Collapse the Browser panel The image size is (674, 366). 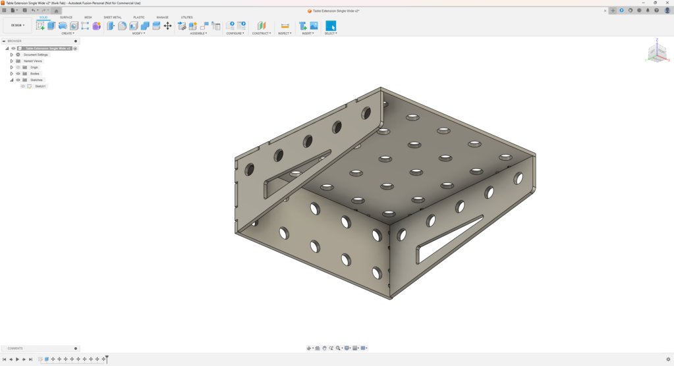[4, 41]
